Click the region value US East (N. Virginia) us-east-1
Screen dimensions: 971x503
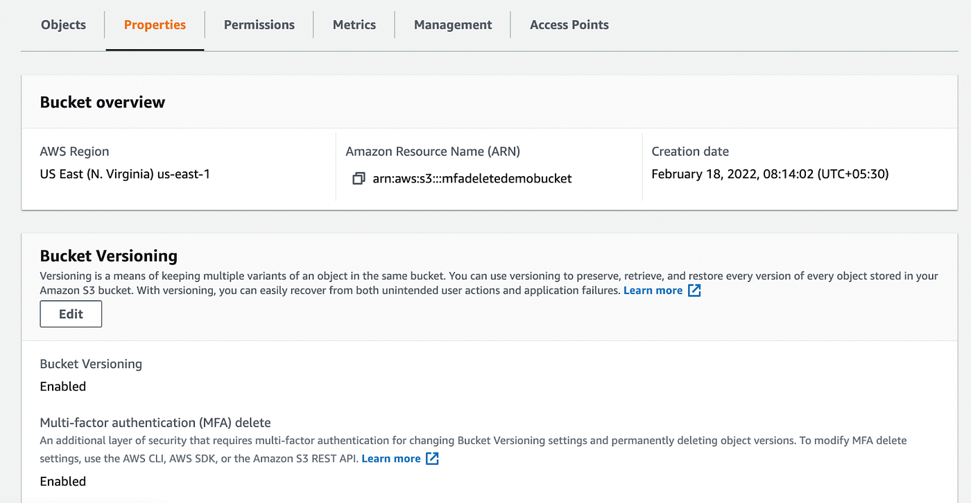pos(125,174)
